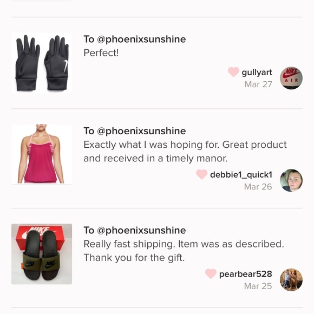Select the 'Exactly what I was hoping for' comment
Viewport: 314px width, 314px height.
click(x=185, y=152)
